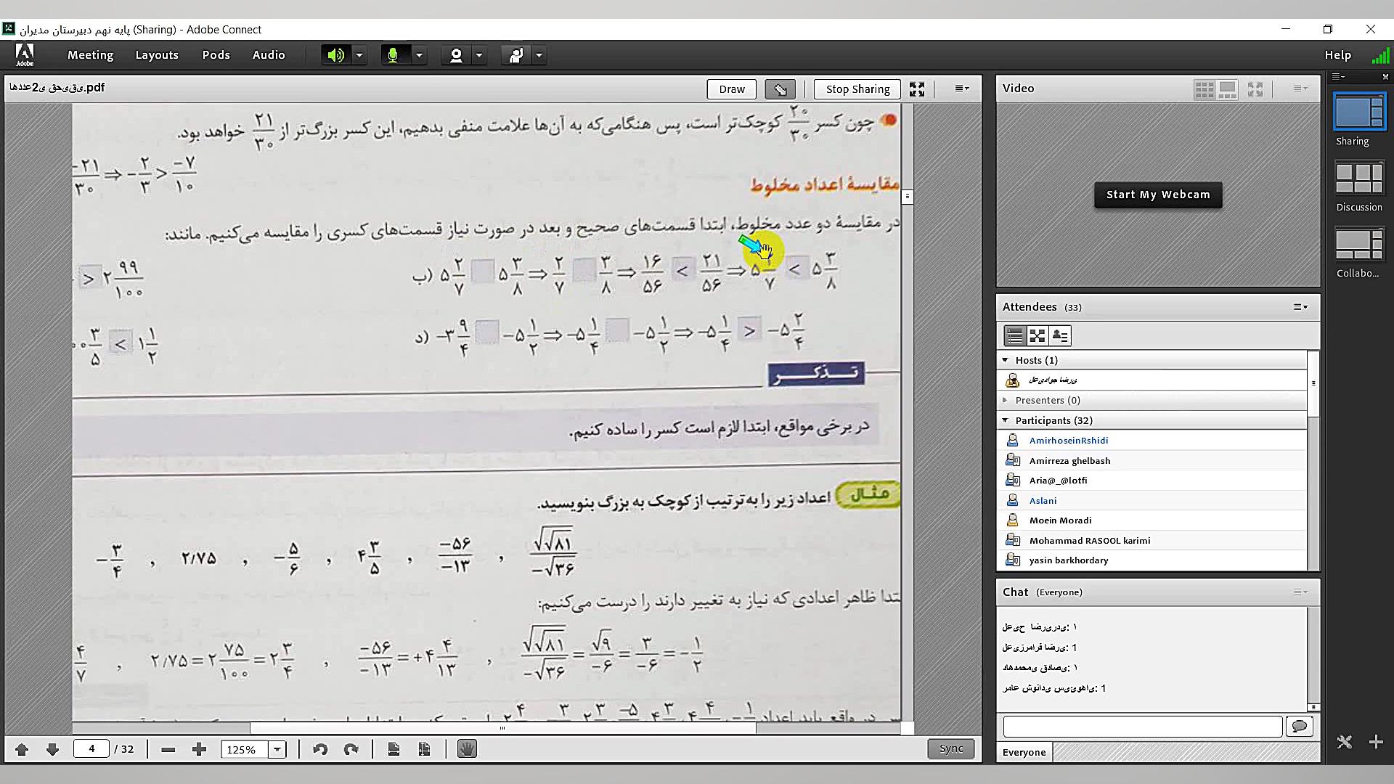Open the microphone options dropdown

click(419, 54)
